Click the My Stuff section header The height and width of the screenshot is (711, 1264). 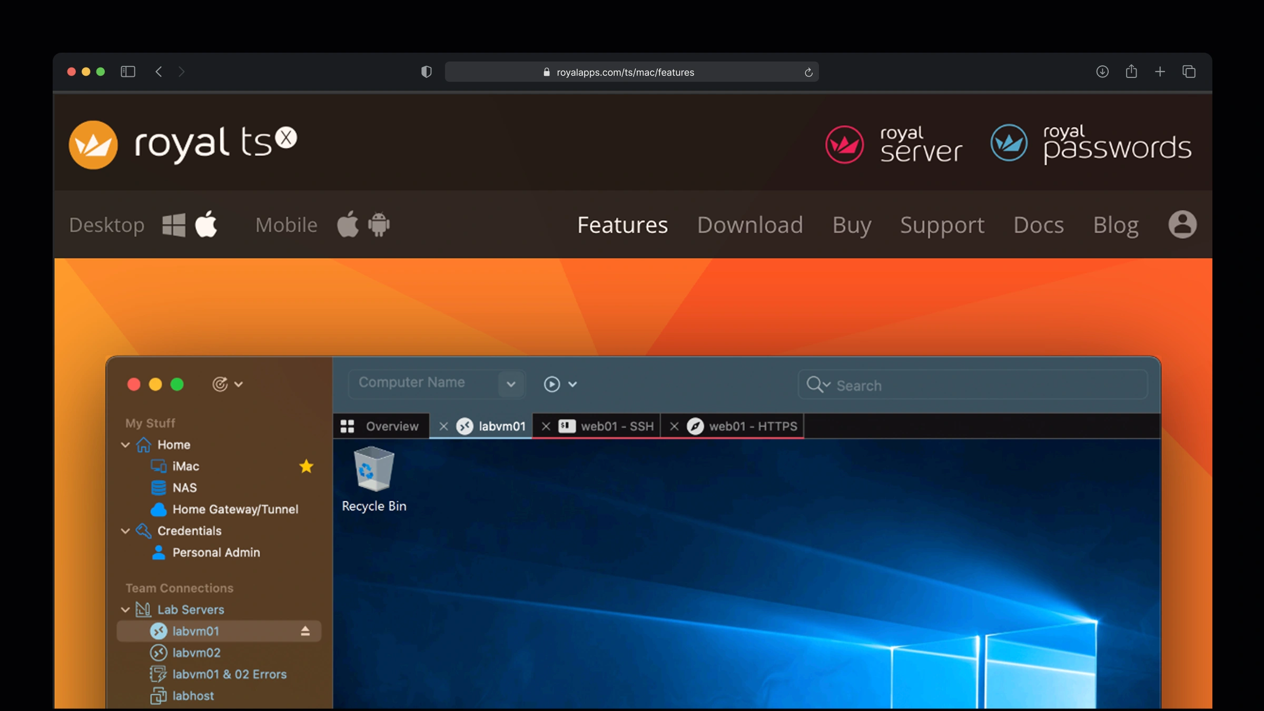(150, 423)
